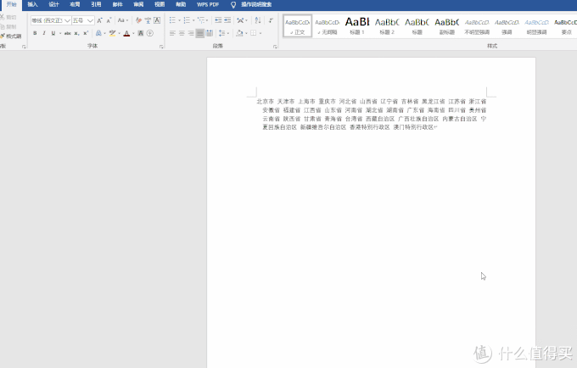
Task: Click the red font color button
Action: (126, 33)
